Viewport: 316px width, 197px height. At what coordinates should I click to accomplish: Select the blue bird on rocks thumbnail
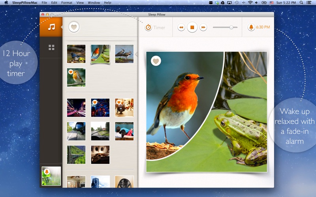pos(76,54)
